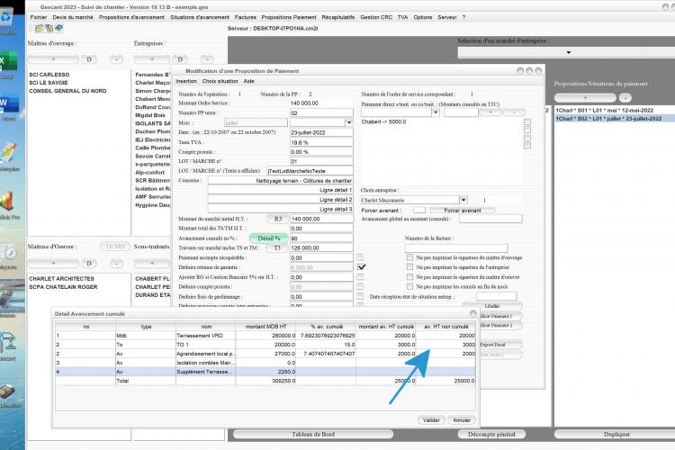Open the Paiement direct s/trait dropdown
The height and width of the screenshot is (450, 675).
click(x=436, y=112)
